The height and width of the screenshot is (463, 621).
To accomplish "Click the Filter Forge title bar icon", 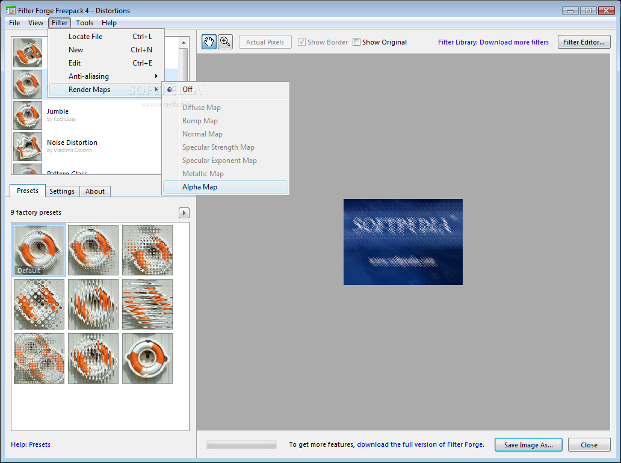I will 11,10.
